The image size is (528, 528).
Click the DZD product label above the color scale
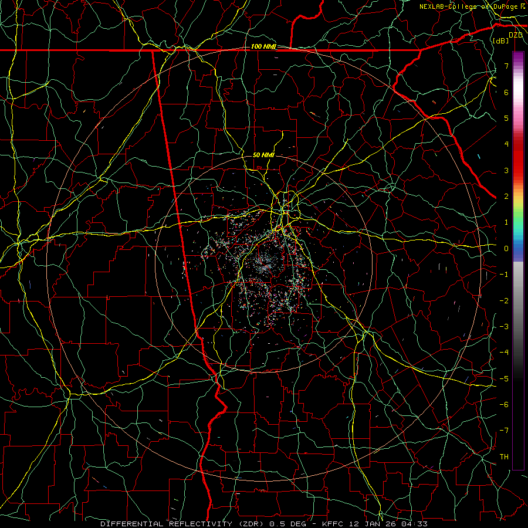pos(515,35)
